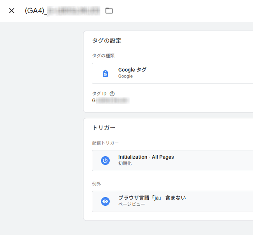
Task: Click the ページビュー trigger type text
Action: (x=132, y=204)
